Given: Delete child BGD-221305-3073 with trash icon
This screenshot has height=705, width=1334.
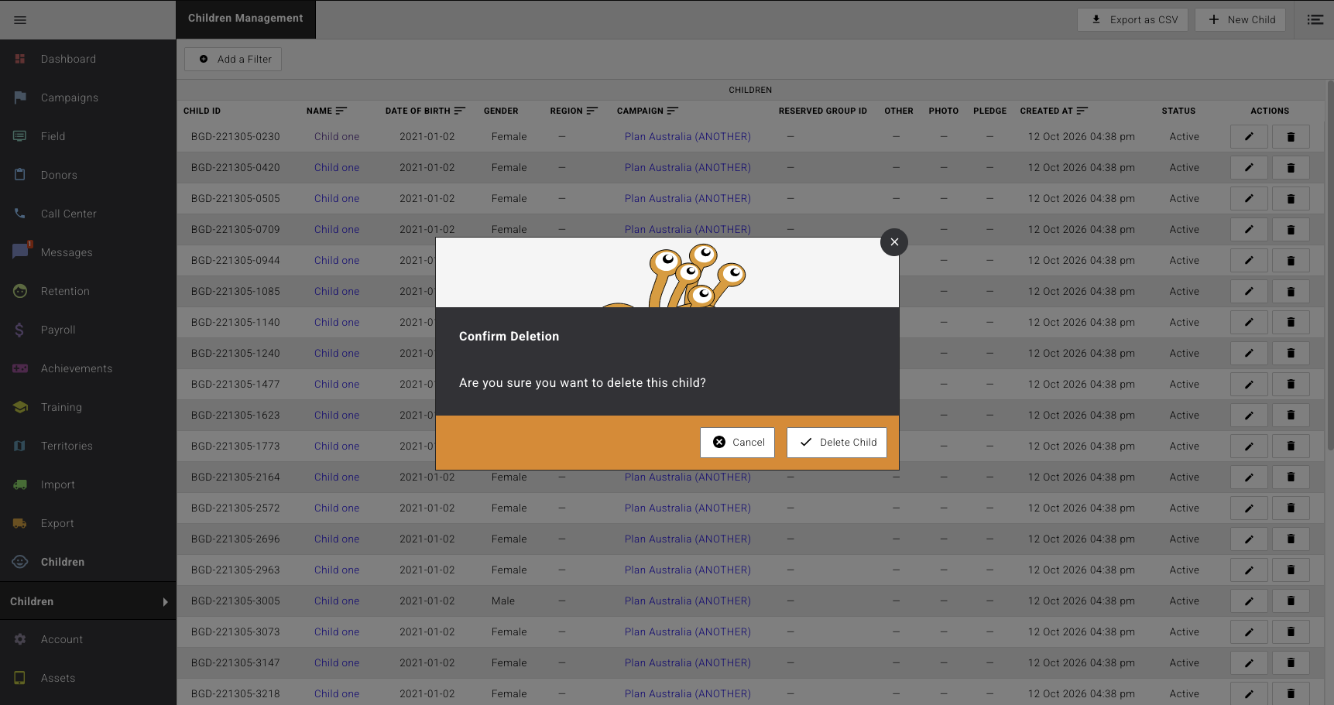Looking at the screenshot, I should [x=1291, y=632].
